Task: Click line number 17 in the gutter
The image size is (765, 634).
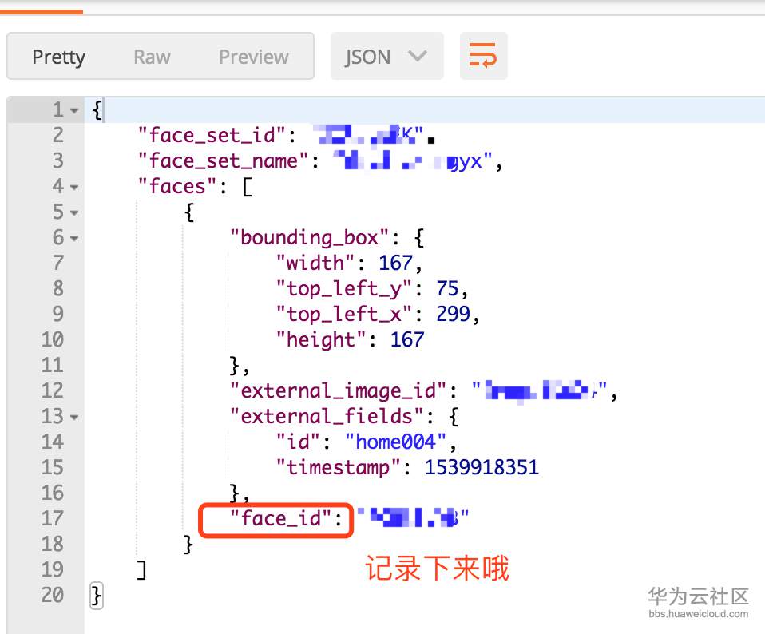Action: [x=53, y=518]
